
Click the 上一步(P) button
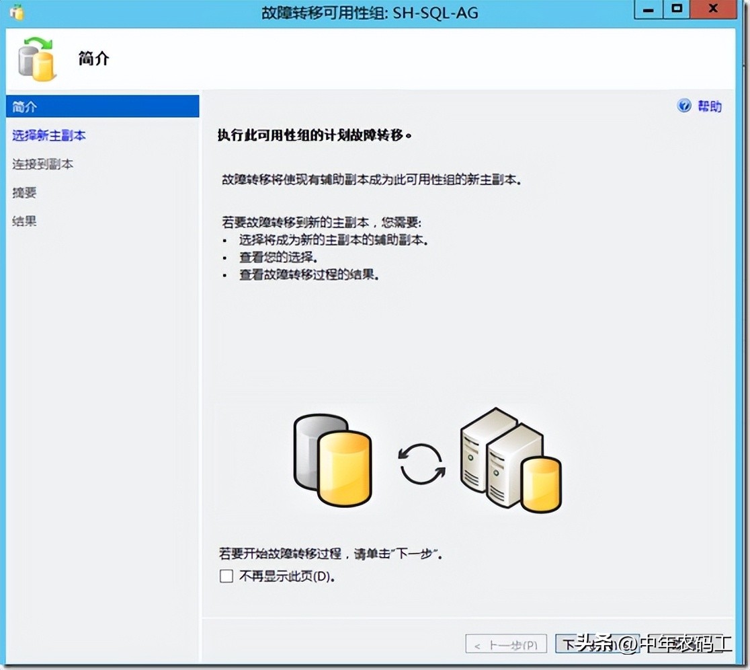point(505,644)
